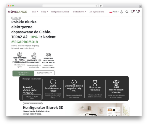Click Darmowa dostawa w całym kraju text
This screenshot has height=125, width=148.
pyautogui.click(x=48, y=60)
